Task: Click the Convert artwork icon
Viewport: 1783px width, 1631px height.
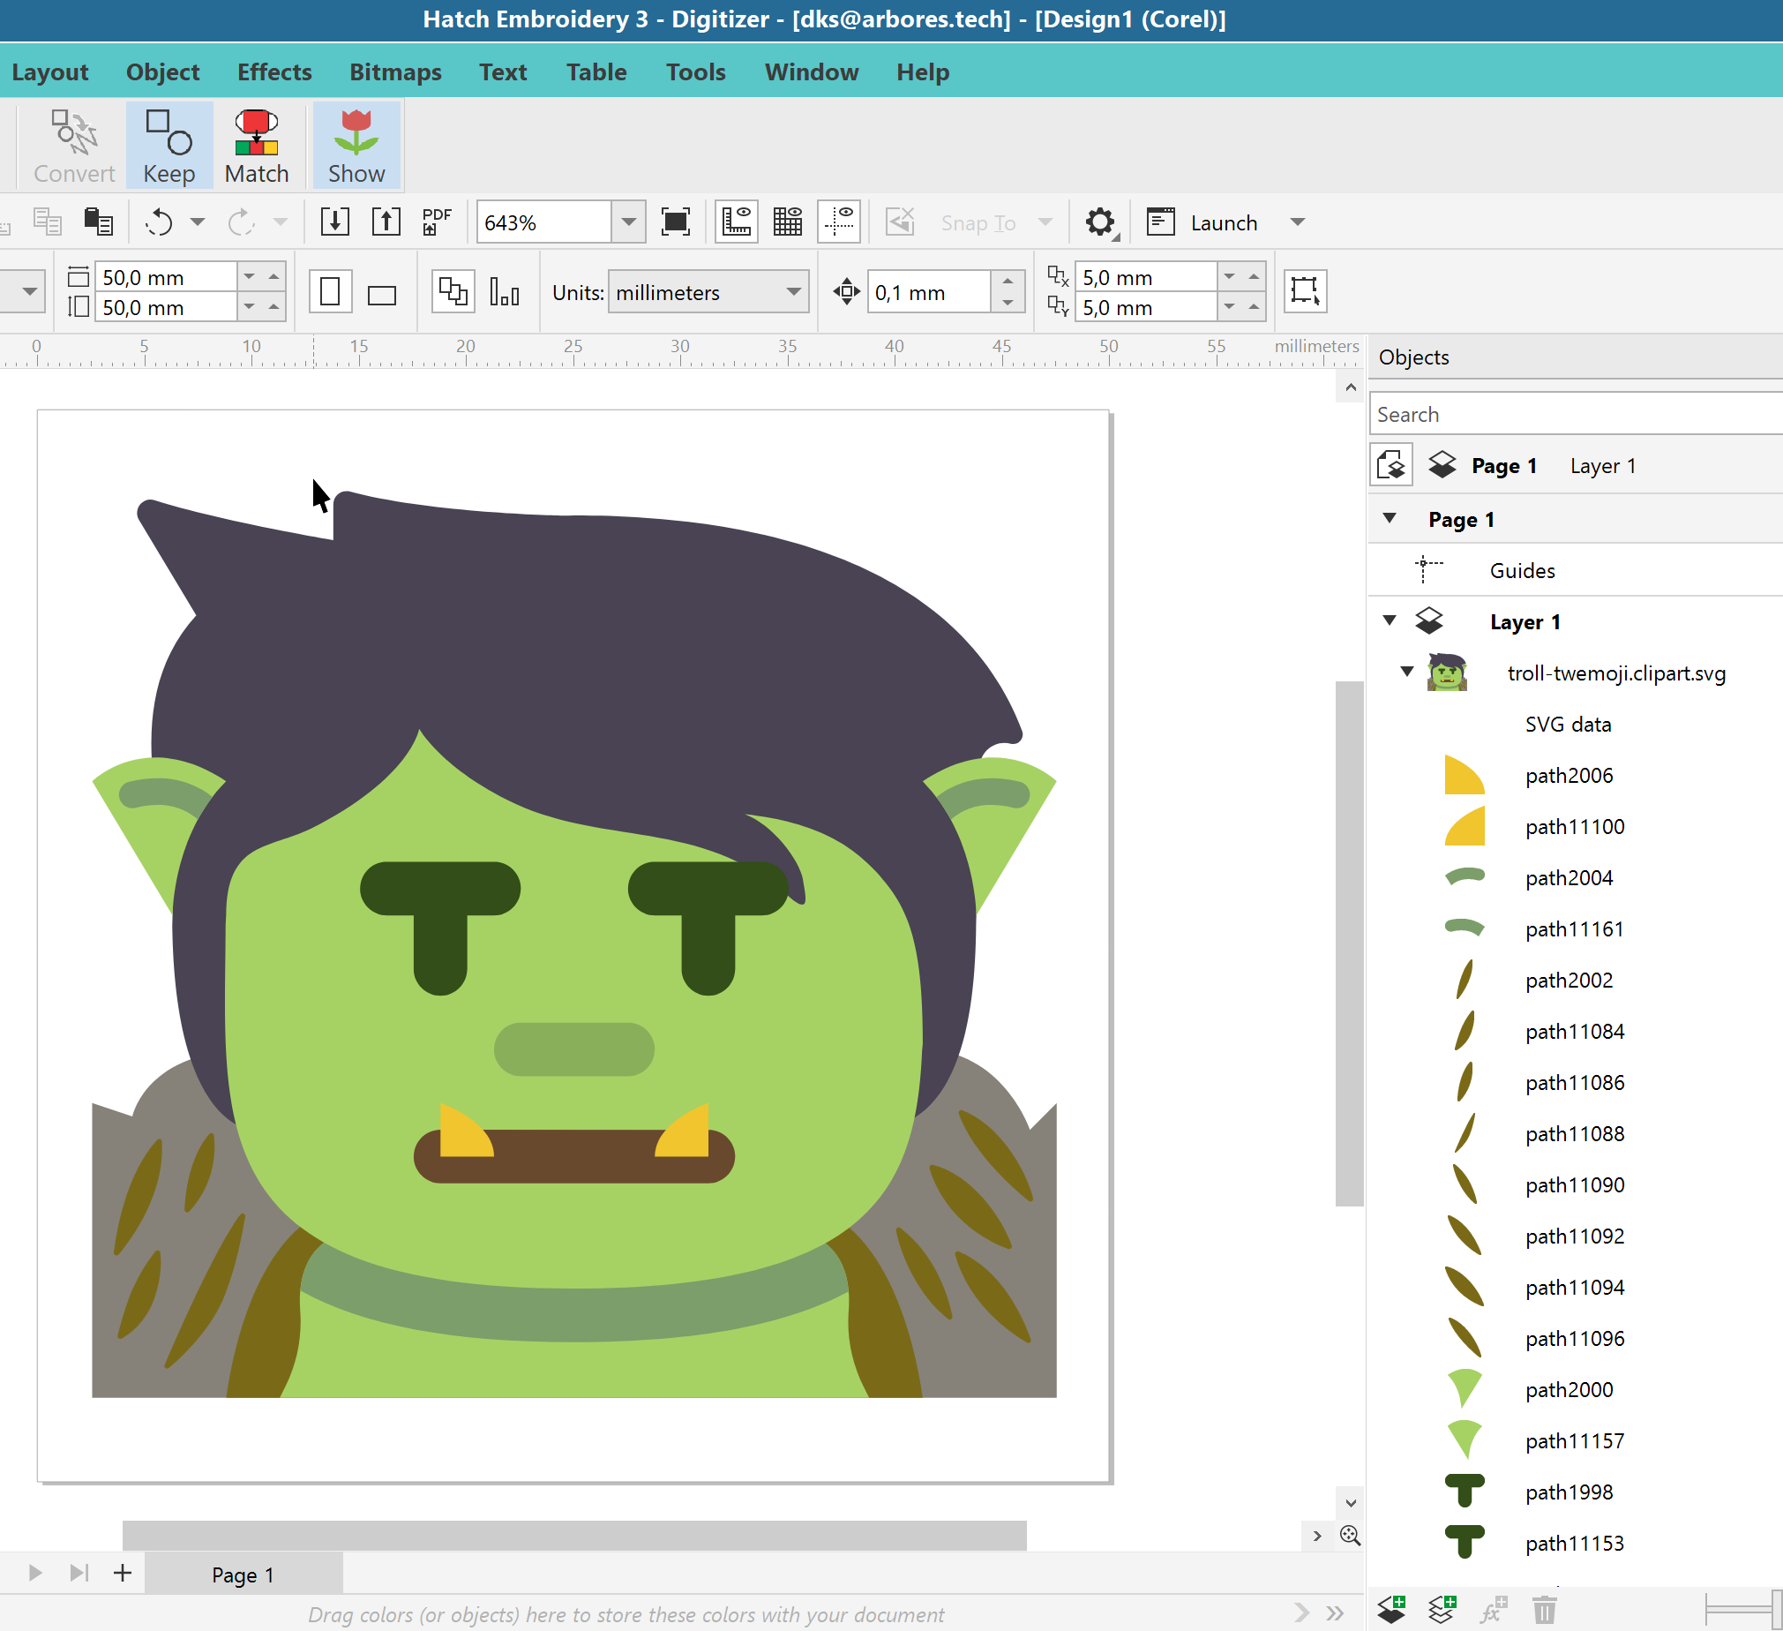Action: (74, 146)
